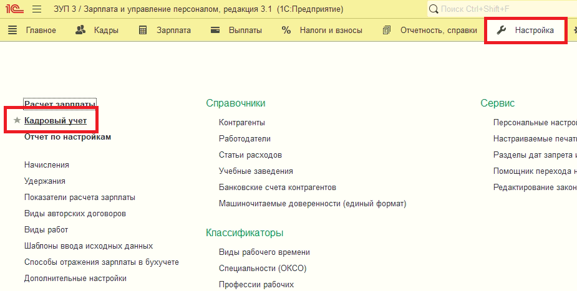This screenshot has width=577, height=291.
Task: Open Профессии рабочих classifier
Action: pyautogui.click(x=256, y=284)
